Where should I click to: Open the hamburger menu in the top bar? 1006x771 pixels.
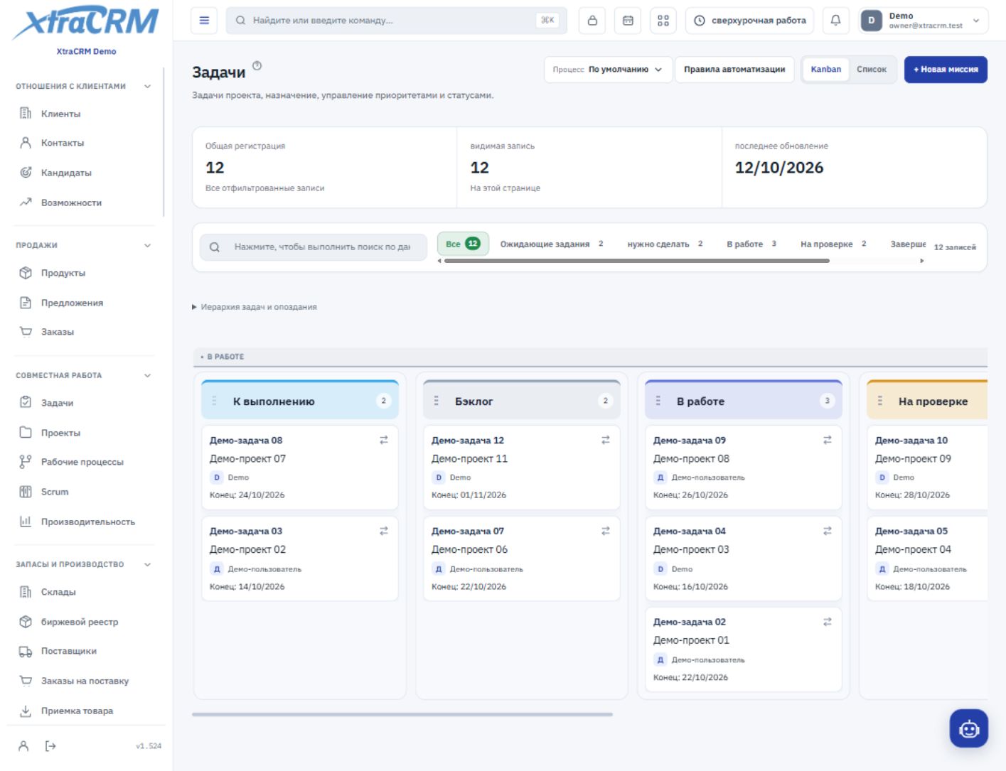point(204,21)
